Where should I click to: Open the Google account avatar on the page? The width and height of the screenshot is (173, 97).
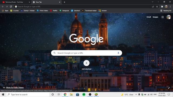pos(169,17)
